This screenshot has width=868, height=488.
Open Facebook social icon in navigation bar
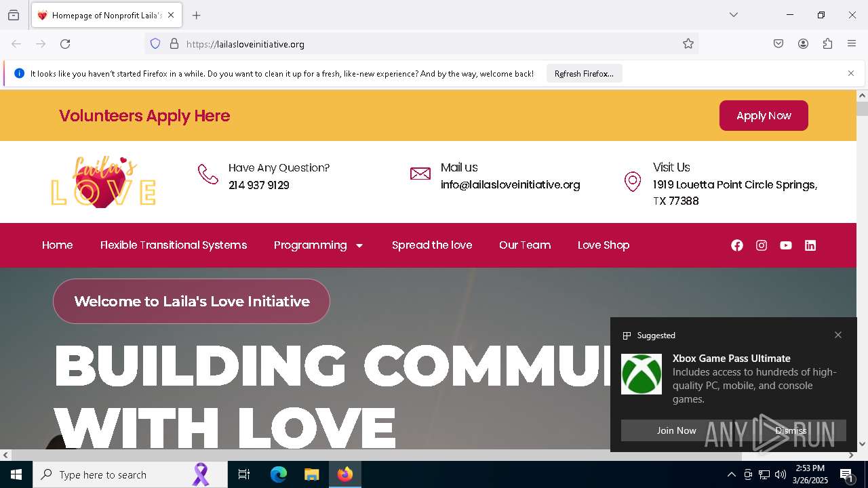point(737,245)
